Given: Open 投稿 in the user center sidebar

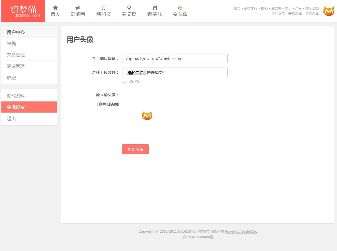Looking at the screenshot, I should click(11, 44).
